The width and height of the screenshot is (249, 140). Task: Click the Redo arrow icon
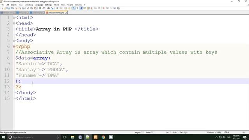click(44, 8)
